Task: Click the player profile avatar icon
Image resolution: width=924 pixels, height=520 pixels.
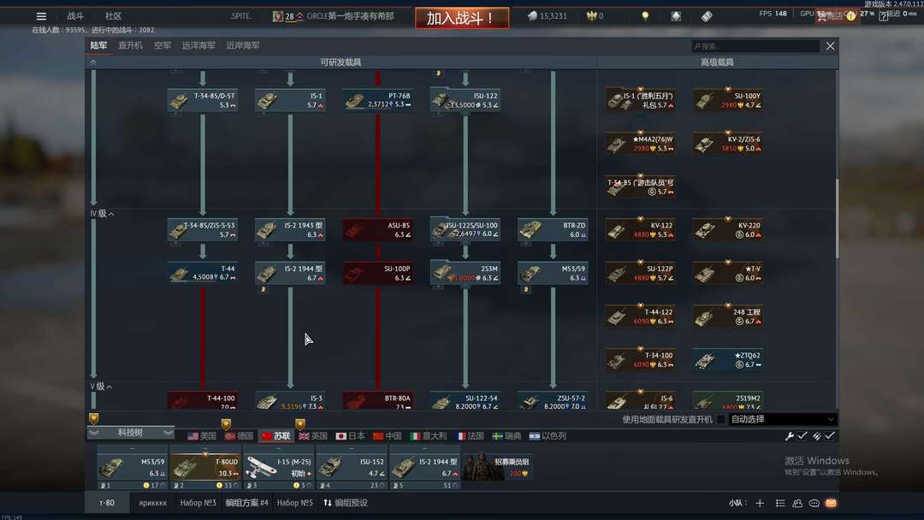Action: pyautogui.click(x=278, y=16)
